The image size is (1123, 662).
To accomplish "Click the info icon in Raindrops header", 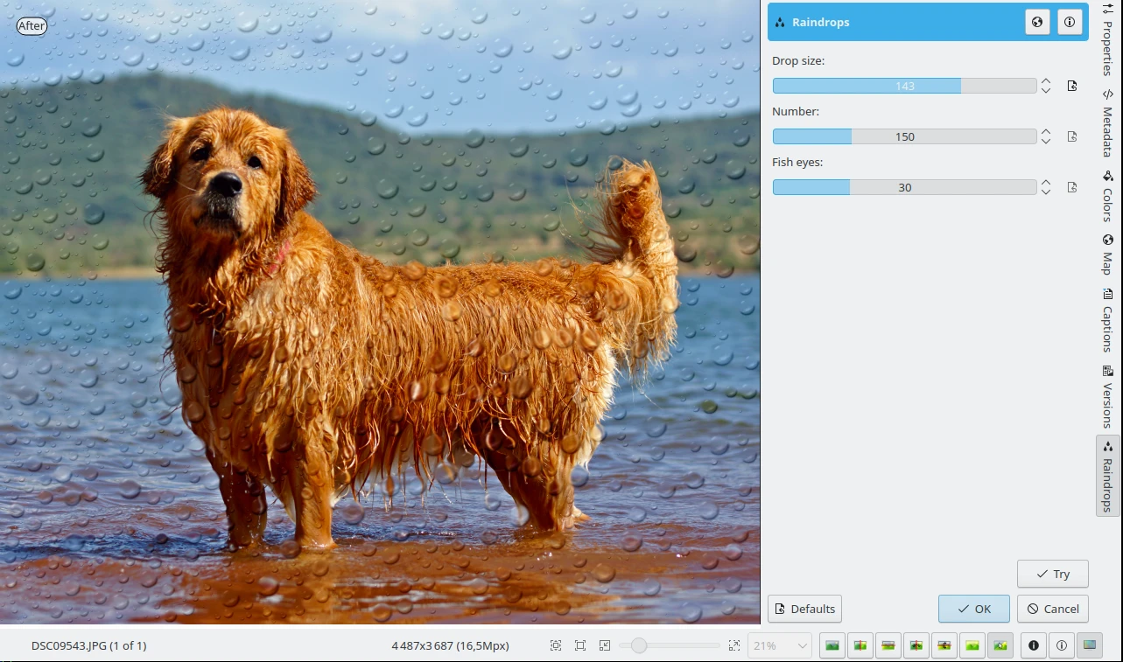I will point(1069,23).
